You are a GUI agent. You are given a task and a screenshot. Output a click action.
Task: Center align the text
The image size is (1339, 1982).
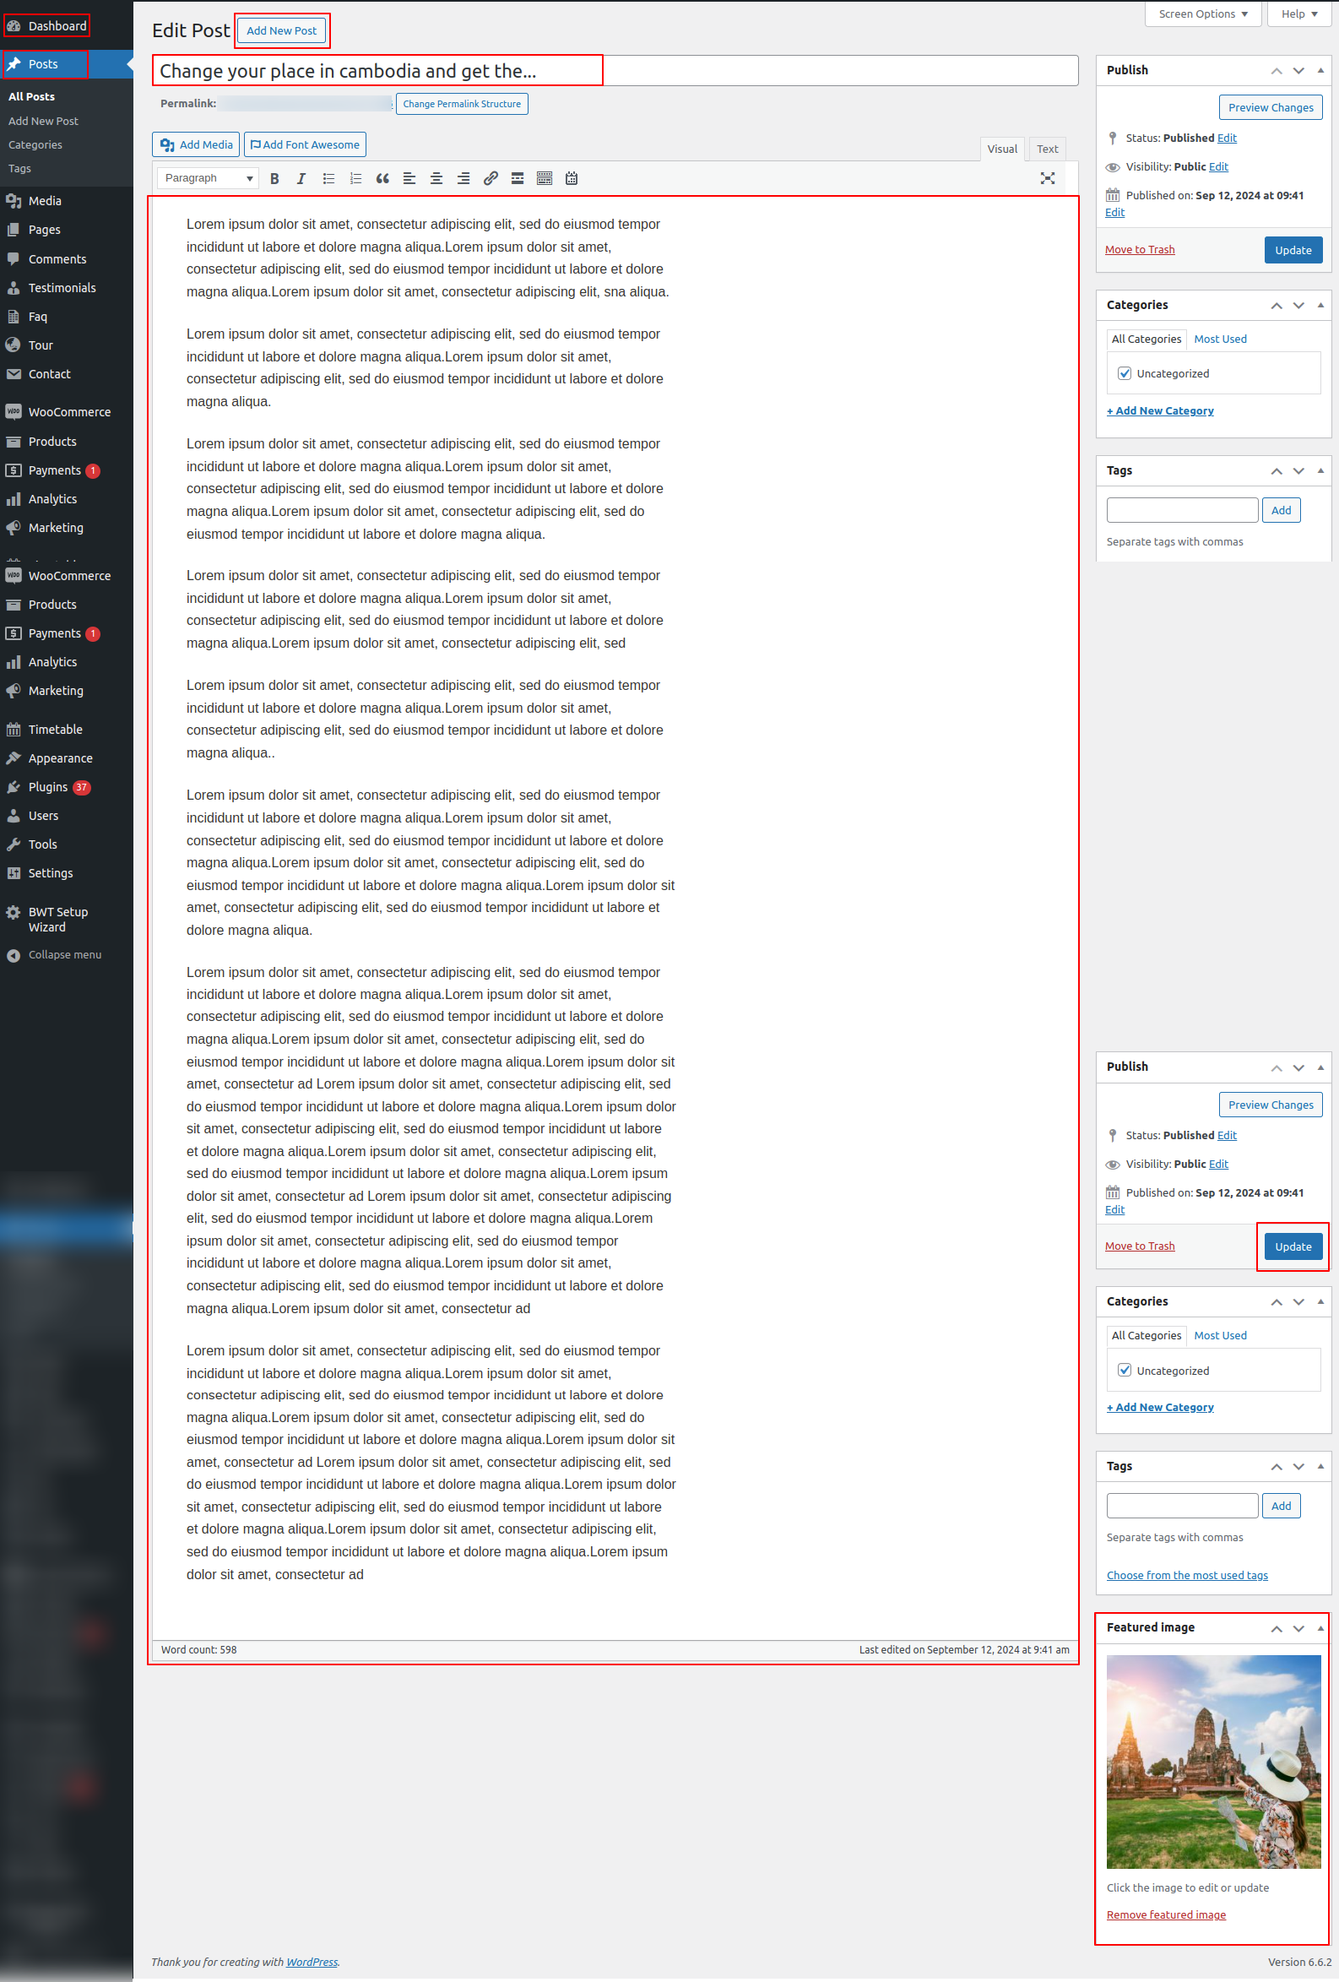point(436,178)
